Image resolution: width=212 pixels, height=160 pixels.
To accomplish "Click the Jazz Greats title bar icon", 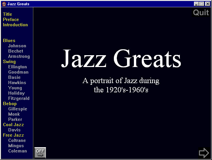I will pyautogui.click(x=4, y=4).
